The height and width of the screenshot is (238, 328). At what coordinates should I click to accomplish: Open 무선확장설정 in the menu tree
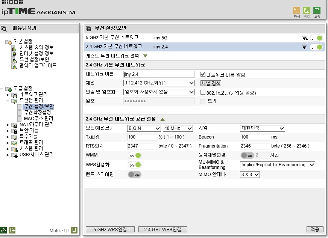38,112
